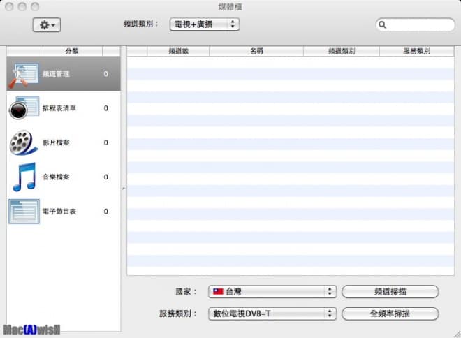
Task: Expand the 頻道類別 電視+廣播 dropdown
Action: [204, 24]
